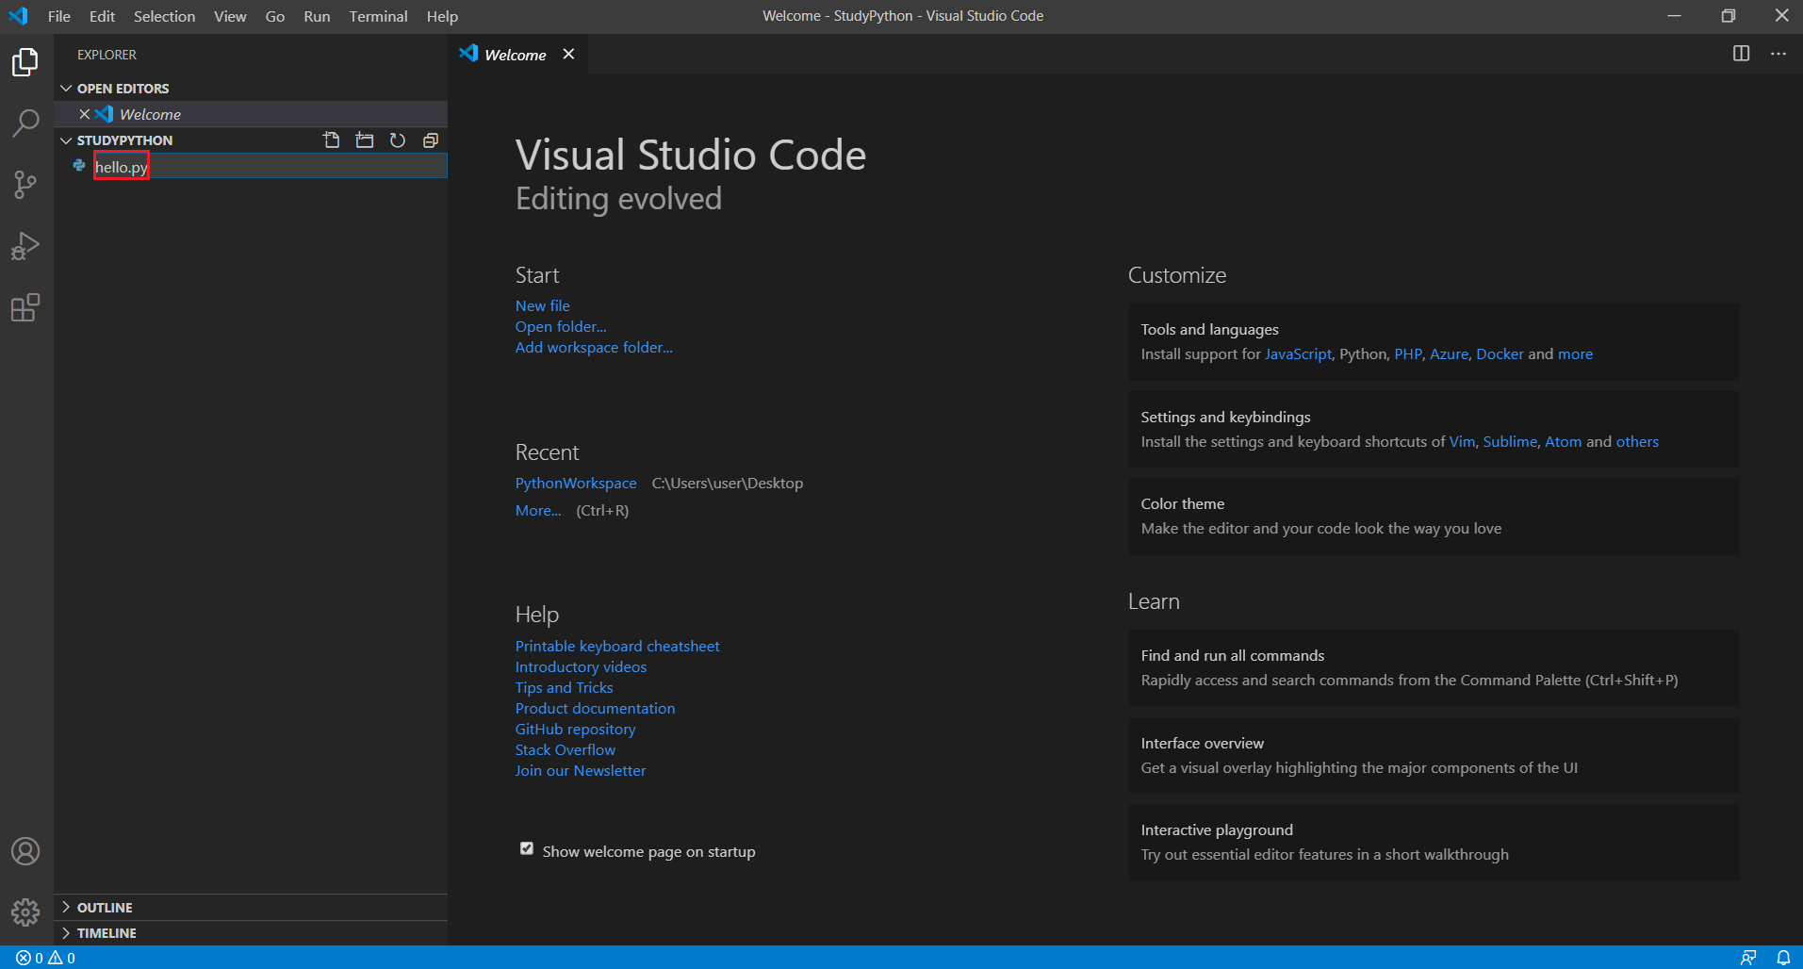This screenshot has height=969, width=1803.
Task: Open the File menu
Action: coord(59,16)
